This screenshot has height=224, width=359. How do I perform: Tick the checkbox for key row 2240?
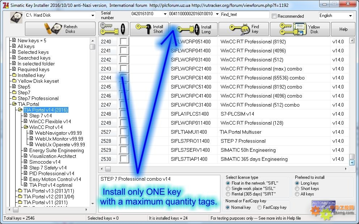click(x=124, y=42)
